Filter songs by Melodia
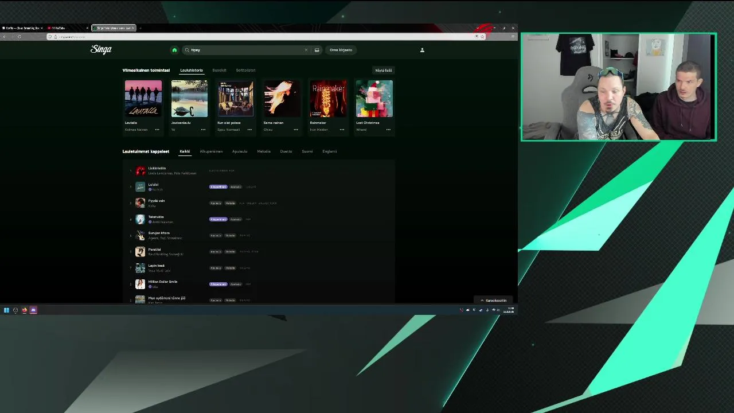 (x=264, y=151)
